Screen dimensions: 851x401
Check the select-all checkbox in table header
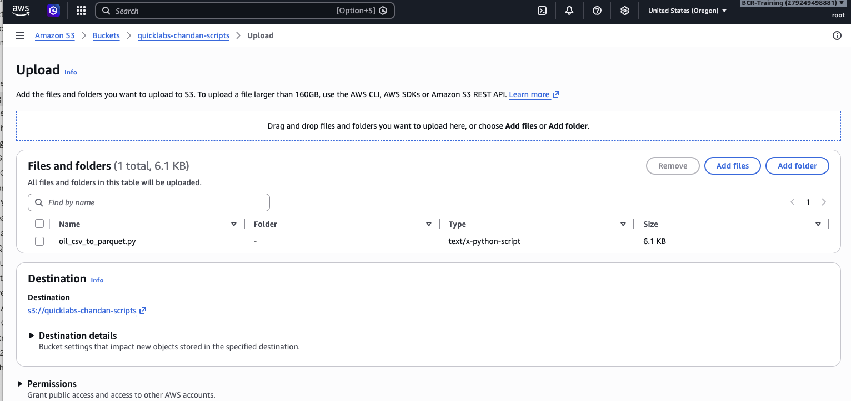(x=39, y=224)
